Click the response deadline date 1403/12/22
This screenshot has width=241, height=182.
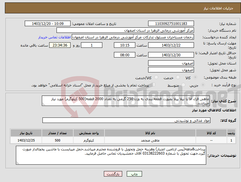(171, 45)
